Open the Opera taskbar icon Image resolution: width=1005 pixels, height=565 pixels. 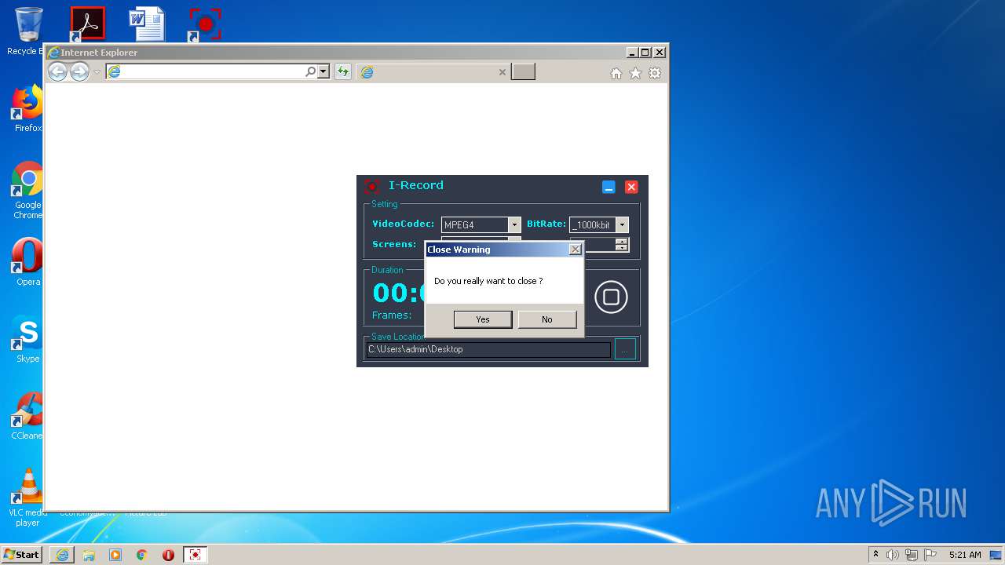[x=168, y=555]
